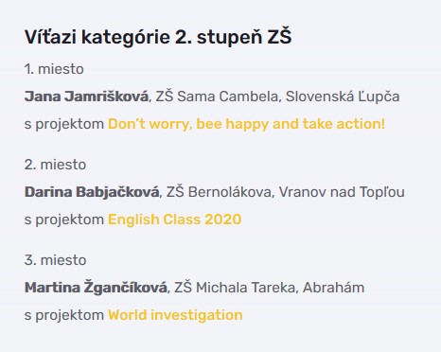Viewport: 441px width, 352px height.
Task: Open the World investigation project link
Action: (x=175, y=315)
